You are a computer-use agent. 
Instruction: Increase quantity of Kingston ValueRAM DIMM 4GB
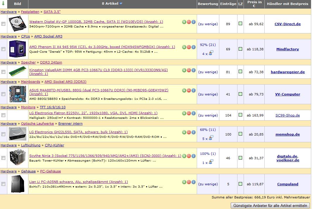[184, 70]
